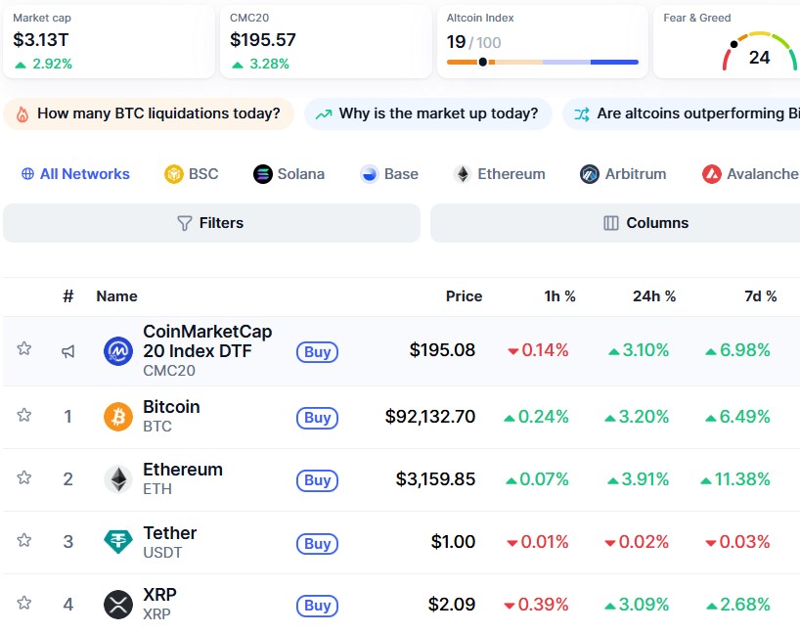Click the Ethereum coin logo
800x633 pixels.
point(118,479)
